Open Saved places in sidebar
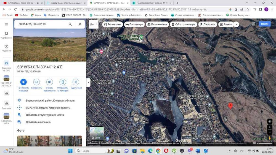 tap(6, 35)
